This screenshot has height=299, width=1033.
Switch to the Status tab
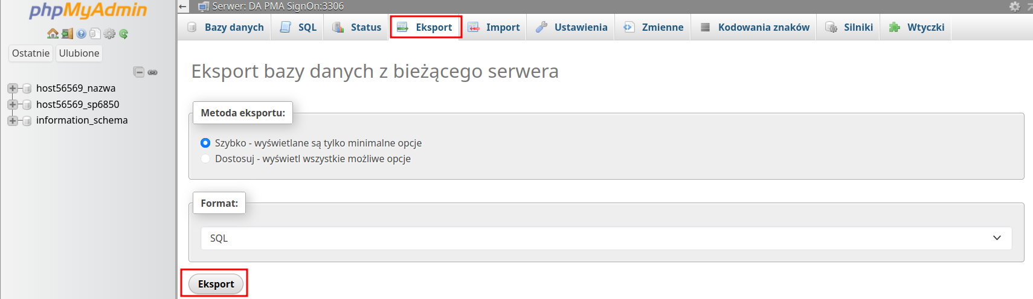[x=356, y=27]
